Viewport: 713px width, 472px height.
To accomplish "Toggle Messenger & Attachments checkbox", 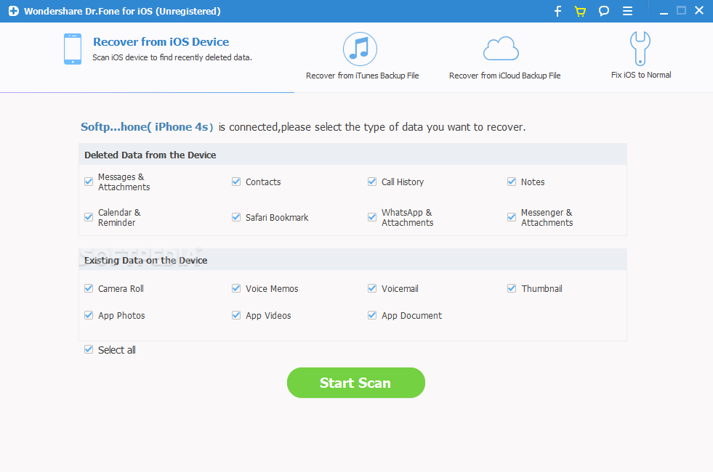I will 512,217.
